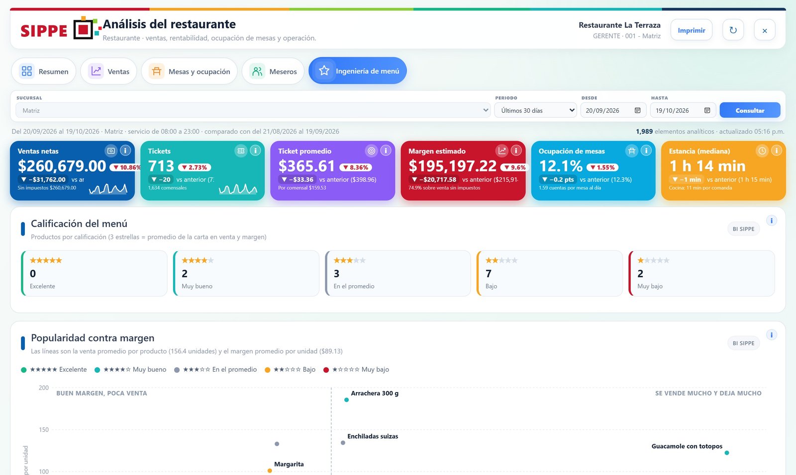This screenshot has height=475, width=796.
Task: Click table icon on Ocupación de mesas card
Action: (632, 151)
